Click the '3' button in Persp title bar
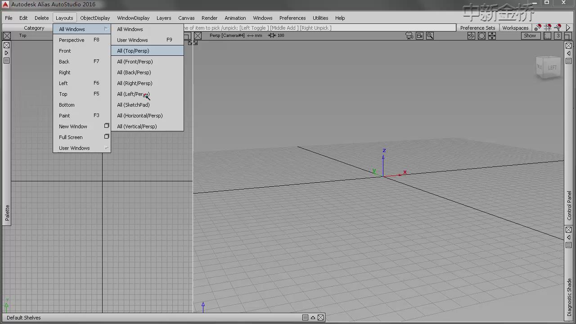 [x=558, y=36]
